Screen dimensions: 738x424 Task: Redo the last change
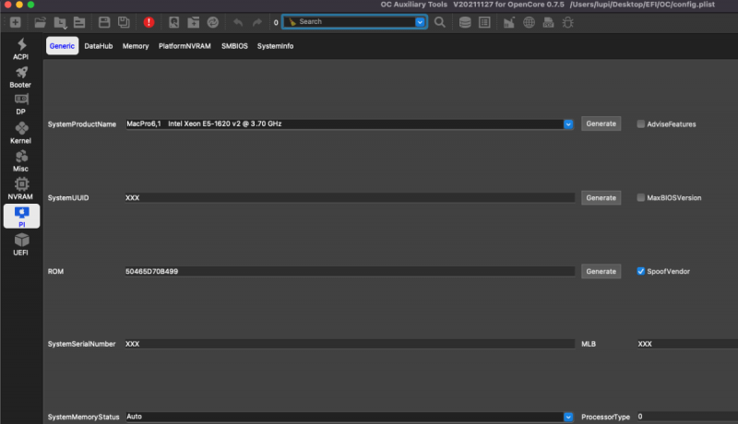[257, 22]
